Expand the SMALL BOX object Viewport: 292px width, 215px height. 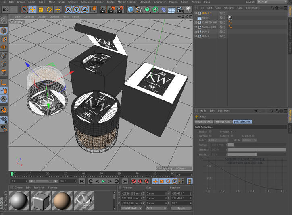click(196, 27)
